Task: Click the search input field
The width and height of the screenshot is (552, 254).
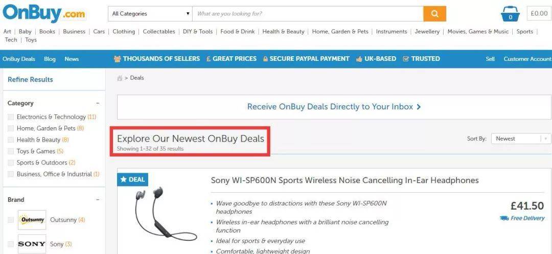Action: (308, 14)
